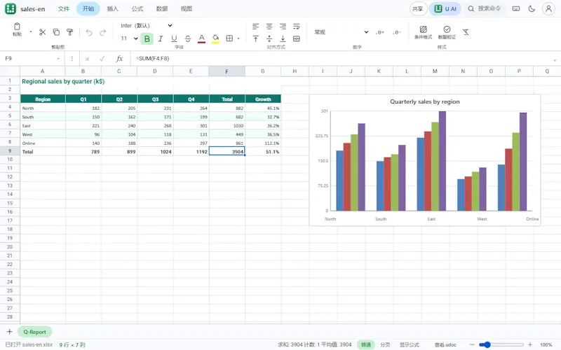Increase decimal places

click(x=379, y=32)
